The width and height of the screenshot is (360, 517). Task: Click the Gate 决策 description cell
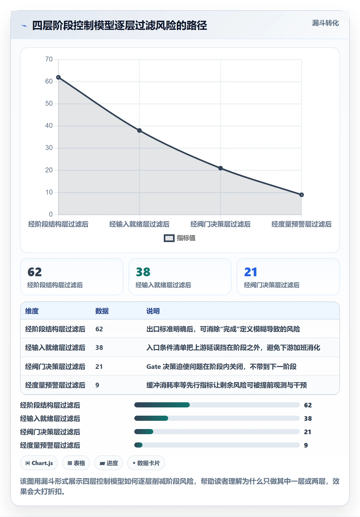(221, 367)
